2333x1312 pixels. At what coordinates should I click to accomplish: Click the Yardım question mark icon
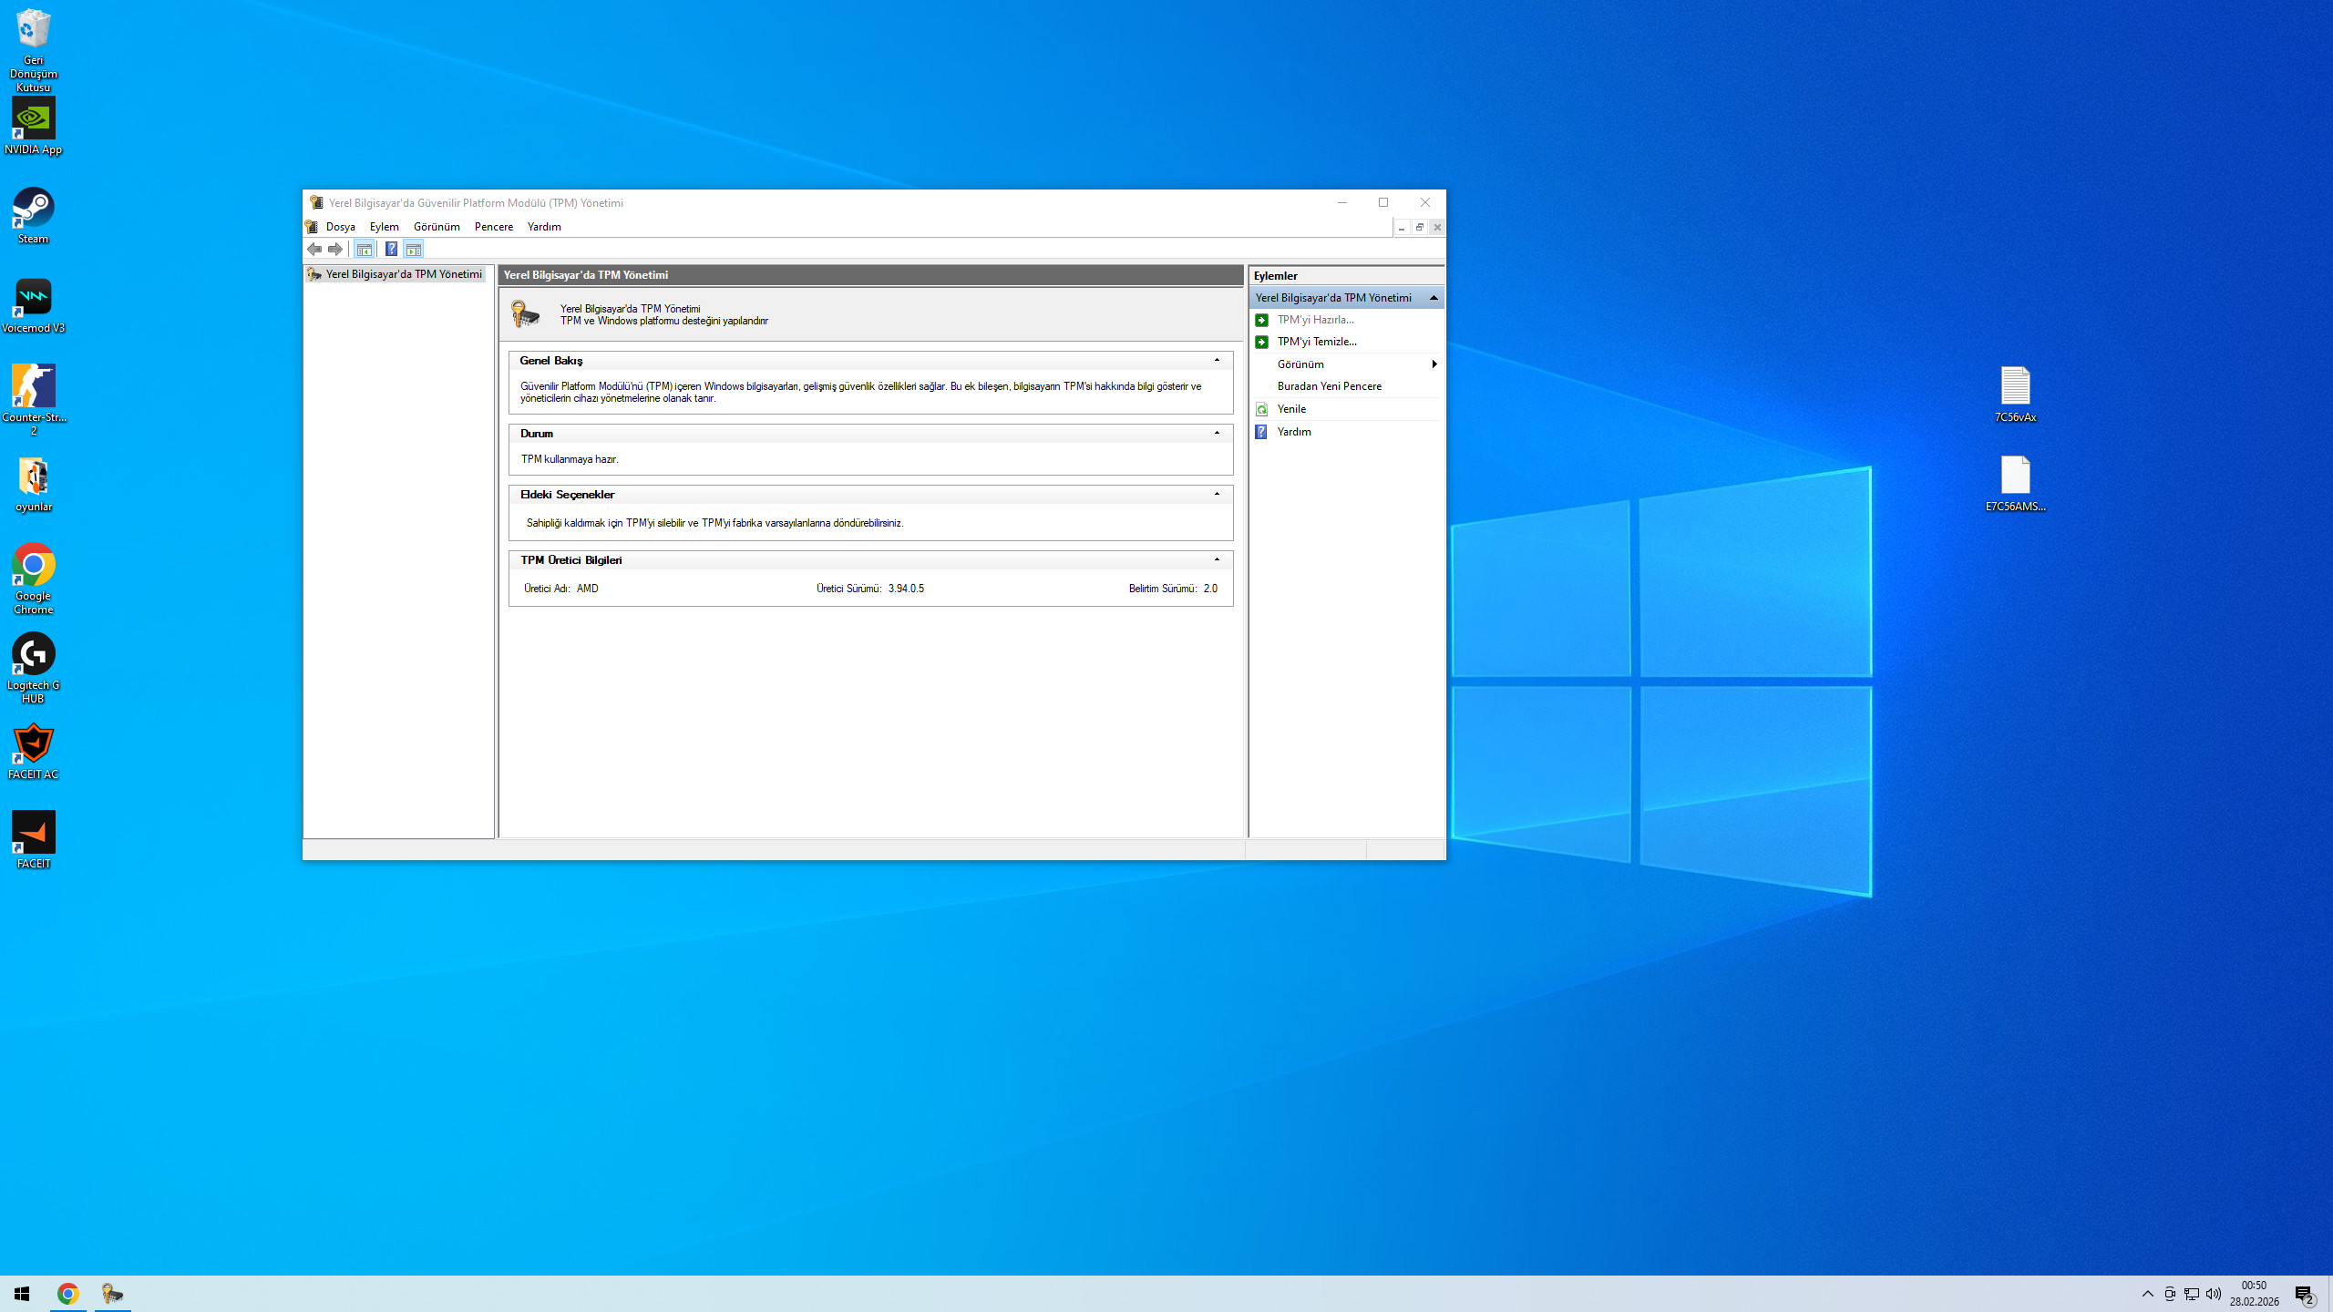pos(1261,432)
